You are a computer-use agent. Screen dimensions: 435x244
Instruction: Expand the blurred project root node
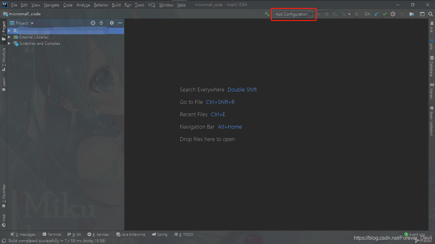[x=9, y=31]
